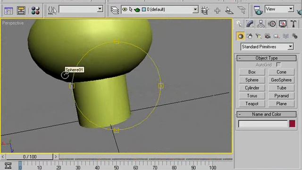Click the time slider 0 / 100
Viewport: 302px width, 170px height.
tap(30, 157)
